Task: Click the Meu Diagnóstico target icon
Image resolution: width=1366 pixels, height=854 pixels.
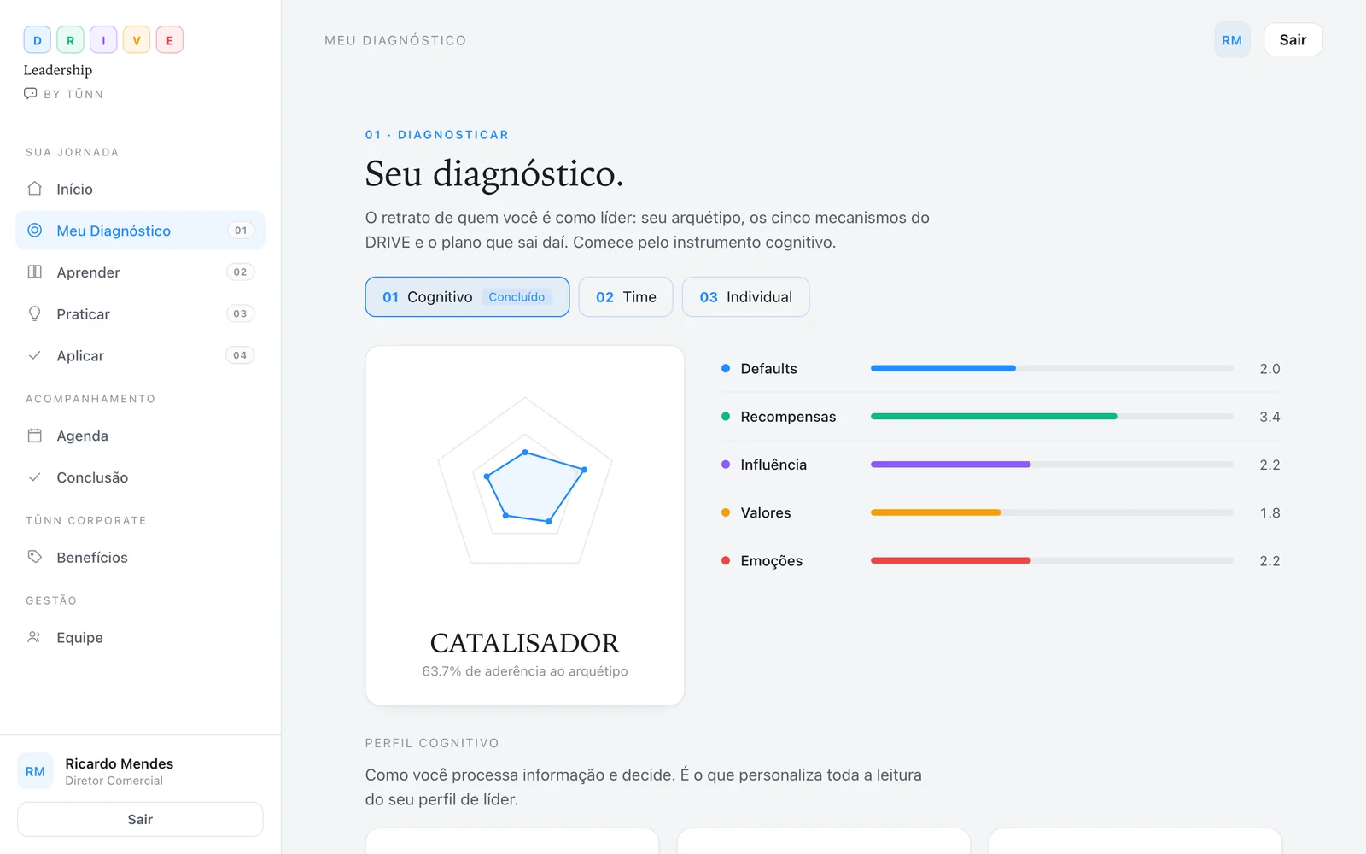Action: coord(35,231)
